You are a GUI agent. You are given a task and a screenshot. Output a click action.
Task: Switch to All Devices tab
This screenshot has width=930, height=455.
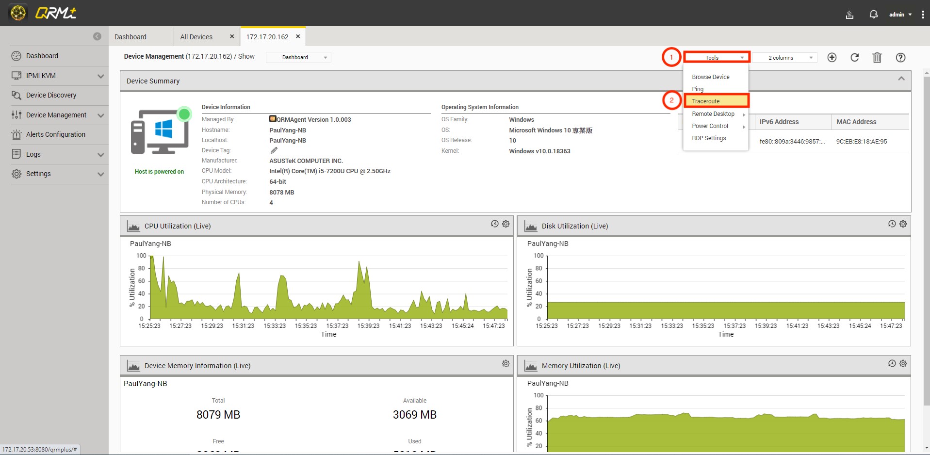coord(196,37)
